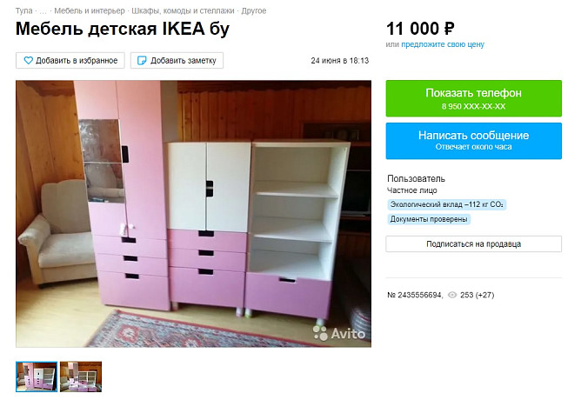Click Экологический вклад CO₂ badge
Screen dimensions: 581x400
(446, 204)
